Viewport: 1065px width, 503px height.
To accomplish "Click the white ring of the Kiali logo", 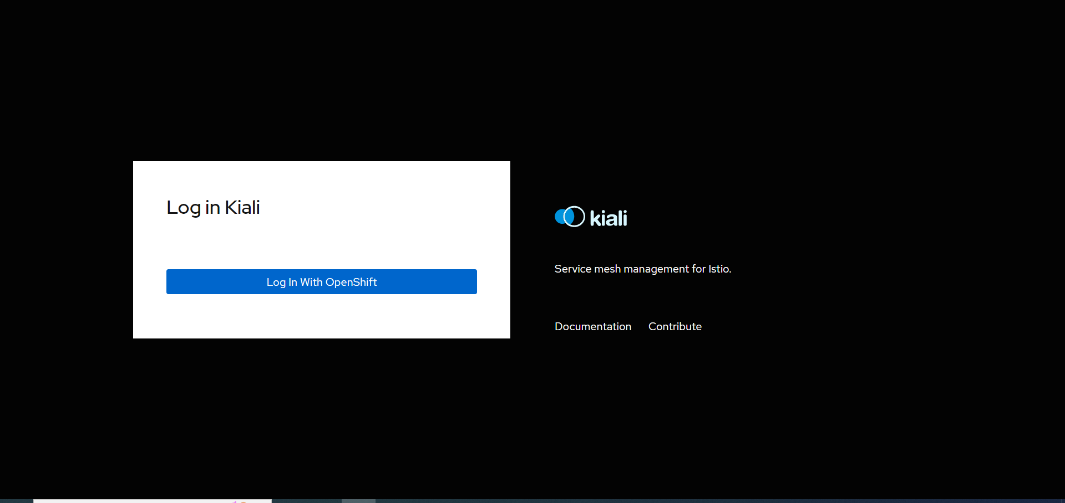I will pos(576,217).
